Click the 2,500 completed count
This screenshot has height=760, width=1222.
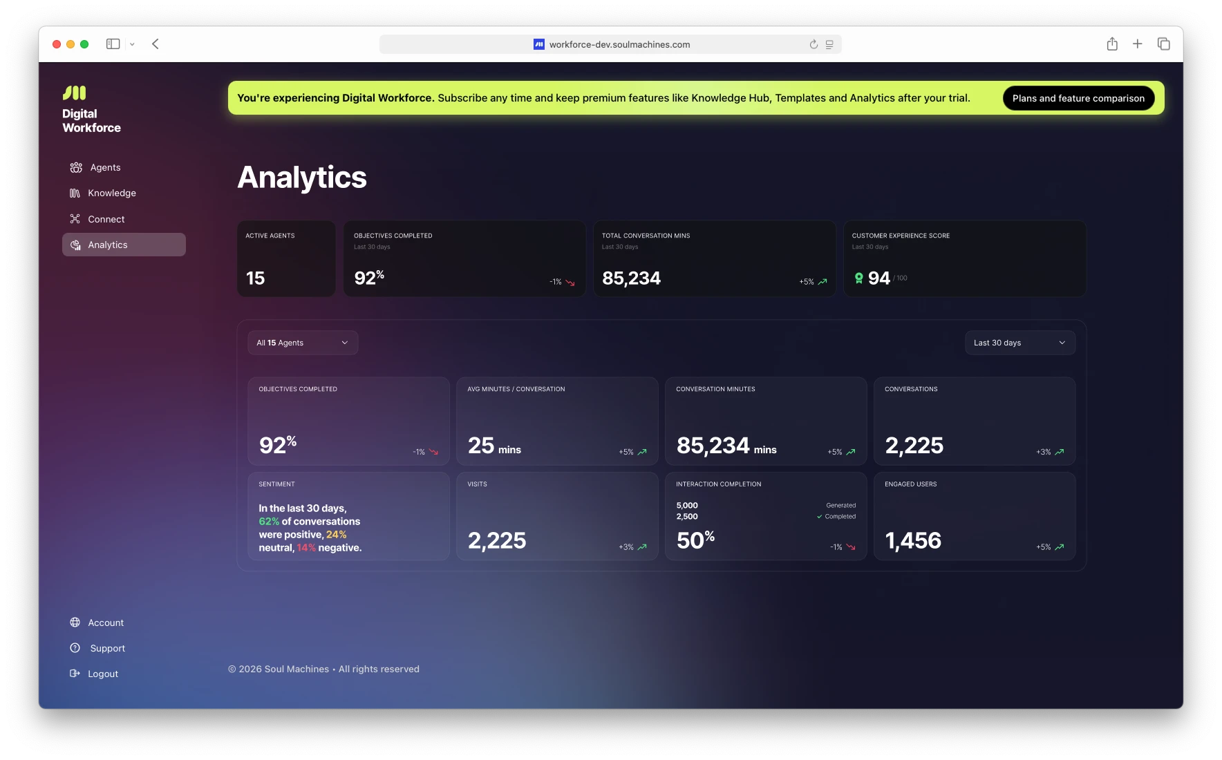click(687, 517)
